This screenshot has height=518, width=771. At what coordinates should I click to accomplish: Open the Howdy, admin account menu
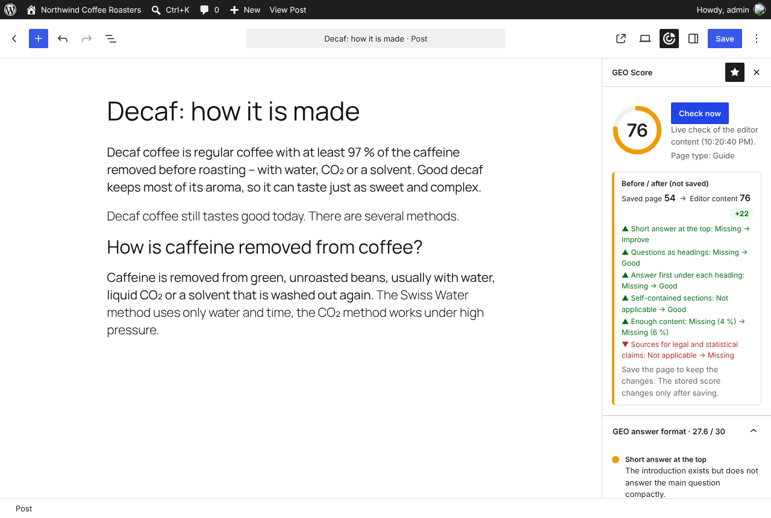(731, 10)
